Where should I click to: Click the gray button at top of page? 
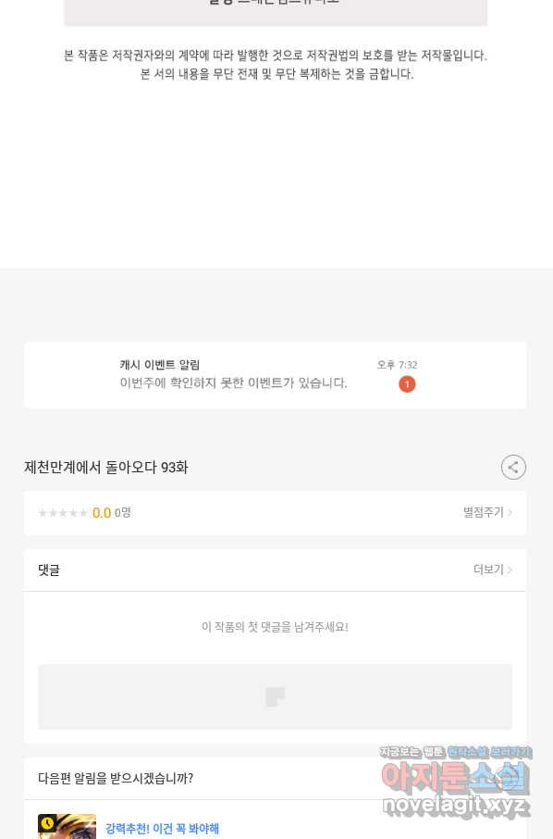[x=276, y=12]
